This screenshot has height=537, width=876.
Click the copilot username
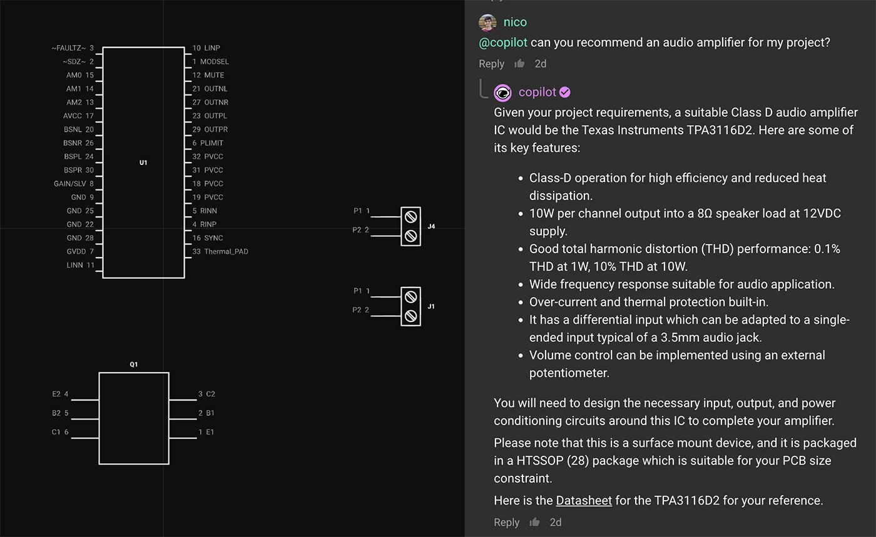point(537,93)
